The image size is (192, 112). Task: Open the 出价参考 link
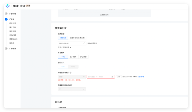click(x=141, y=77)
